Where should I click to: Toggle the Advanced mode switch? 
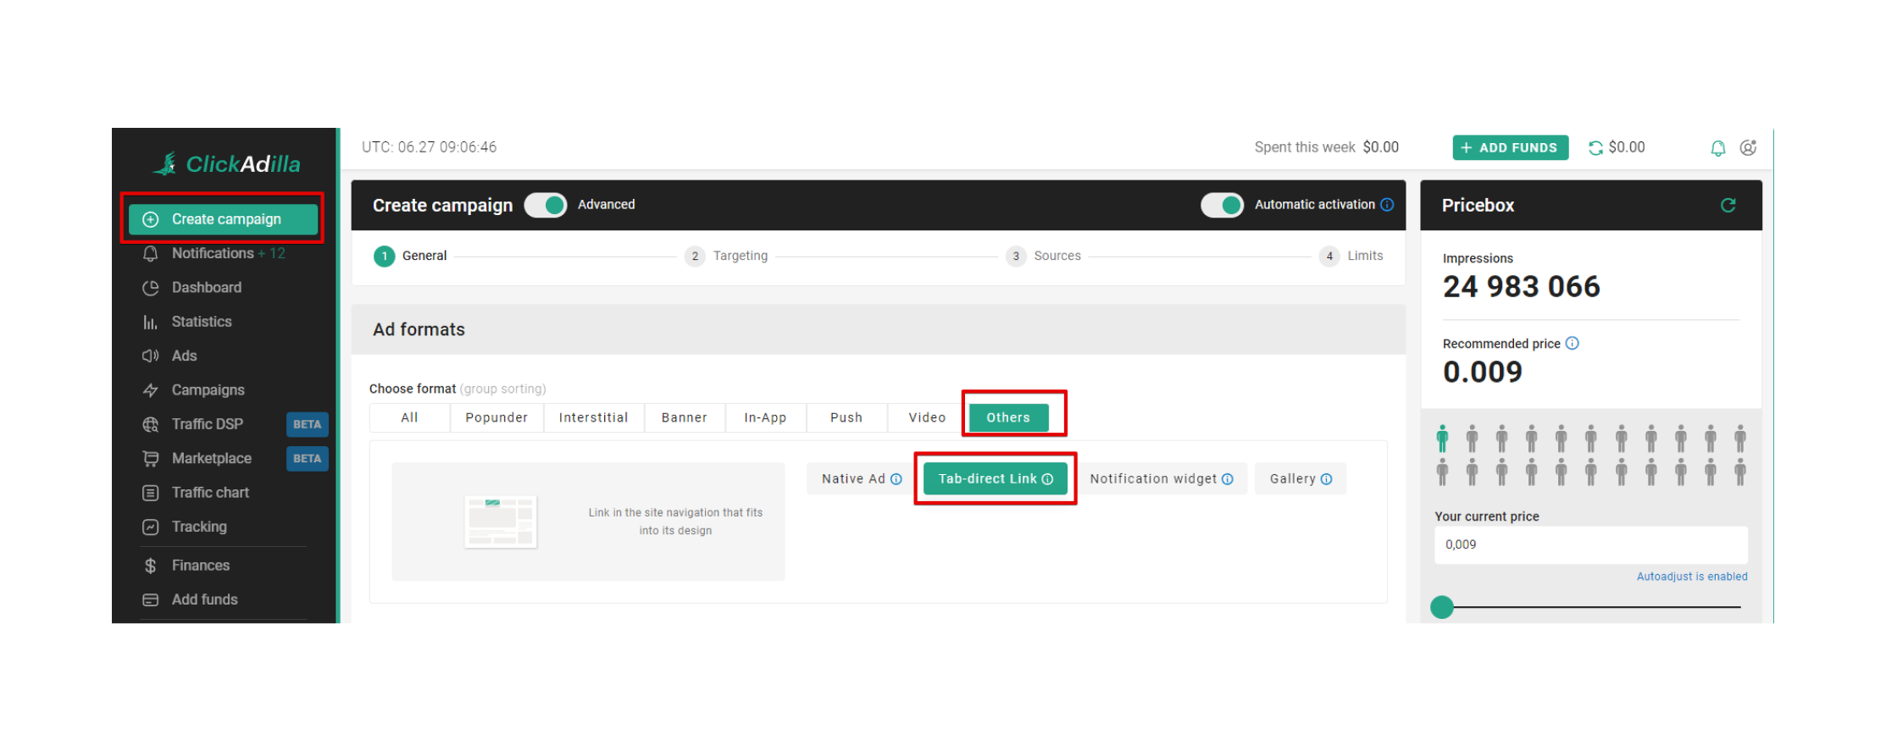tap(546, 205)
